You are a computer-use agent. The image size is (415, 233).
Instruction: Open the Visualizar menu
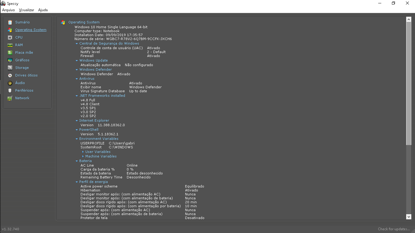tap(26, 10)
